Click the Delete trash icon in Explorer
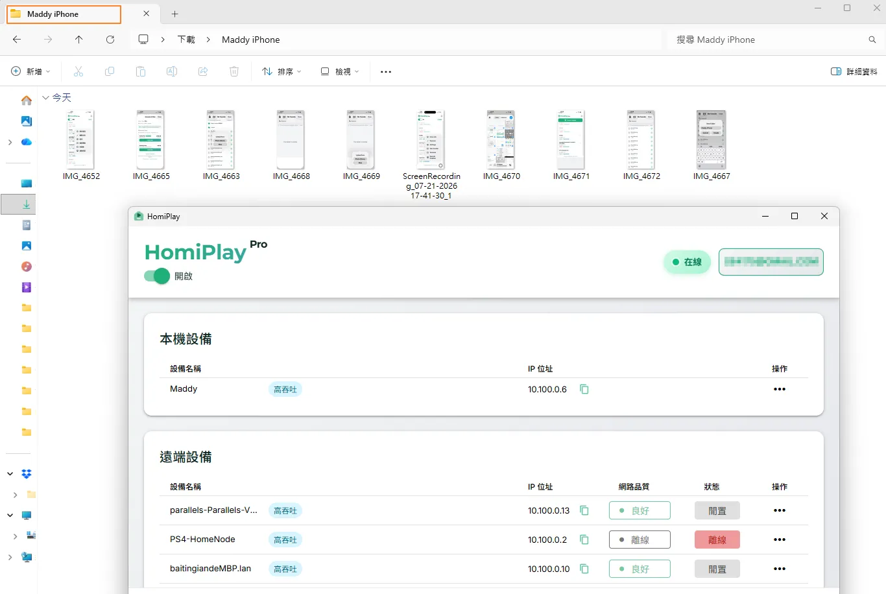 234,71
